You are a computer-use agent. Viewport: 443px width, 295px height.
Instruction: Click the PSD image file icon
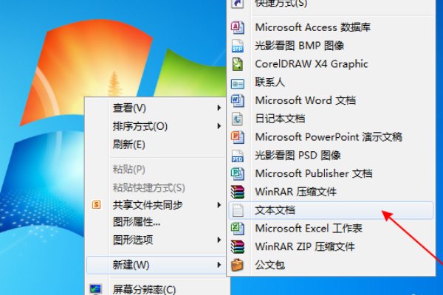coord(237,156)
